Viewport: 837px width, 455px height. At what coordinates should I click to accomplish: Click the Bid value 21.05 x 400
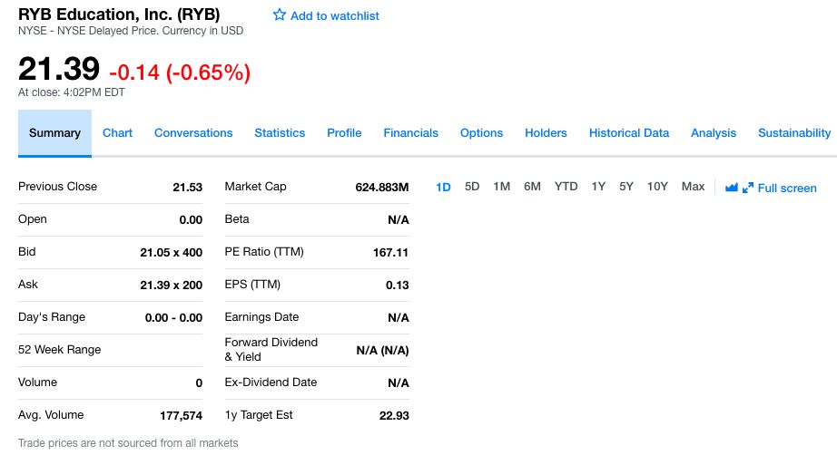click(x=171, y=253)
